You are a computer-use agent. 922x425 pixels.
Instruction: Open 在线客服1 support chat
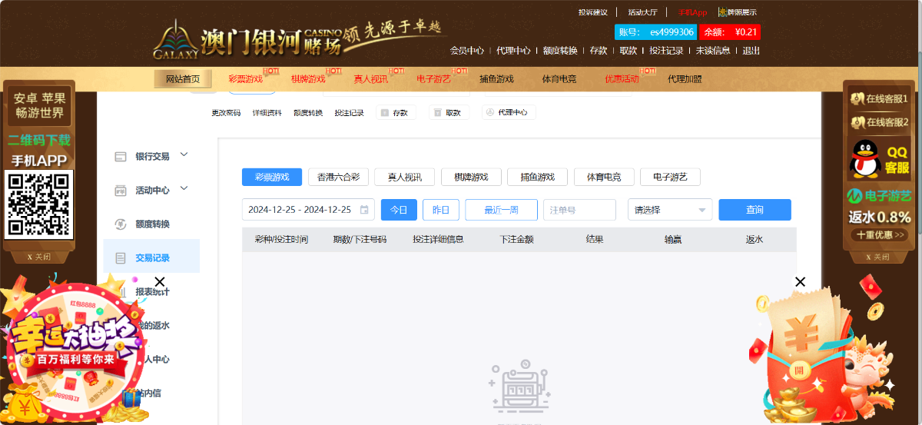879,99
